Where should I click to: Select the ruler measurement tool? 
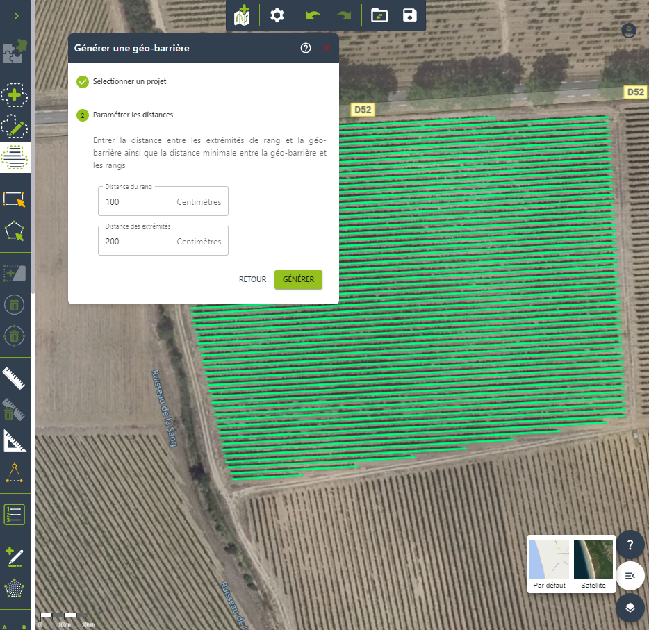click(15, 377)
